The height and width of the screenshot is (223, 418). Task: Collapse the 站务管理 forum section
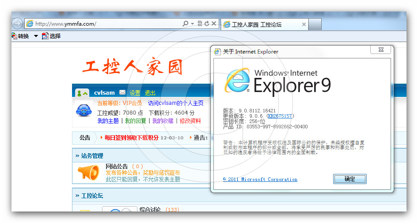tap(77, 156)
